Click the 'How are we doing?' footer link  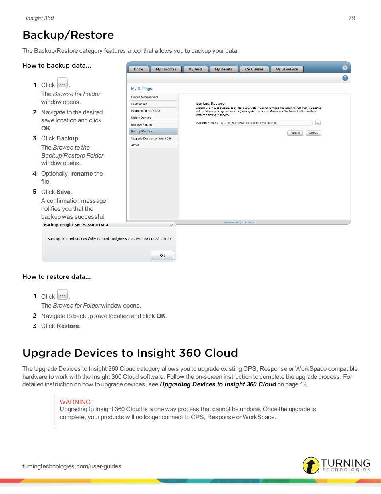pyautogui.click(x=233, y=222)
